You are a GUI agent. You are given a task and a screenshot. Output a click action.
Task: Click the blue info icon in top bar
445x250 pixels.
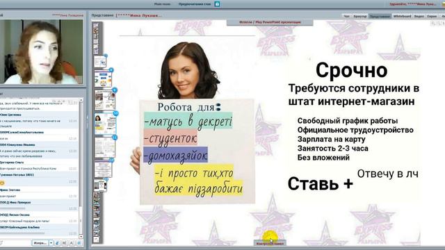pyautogui.click(x=217, y=4)
